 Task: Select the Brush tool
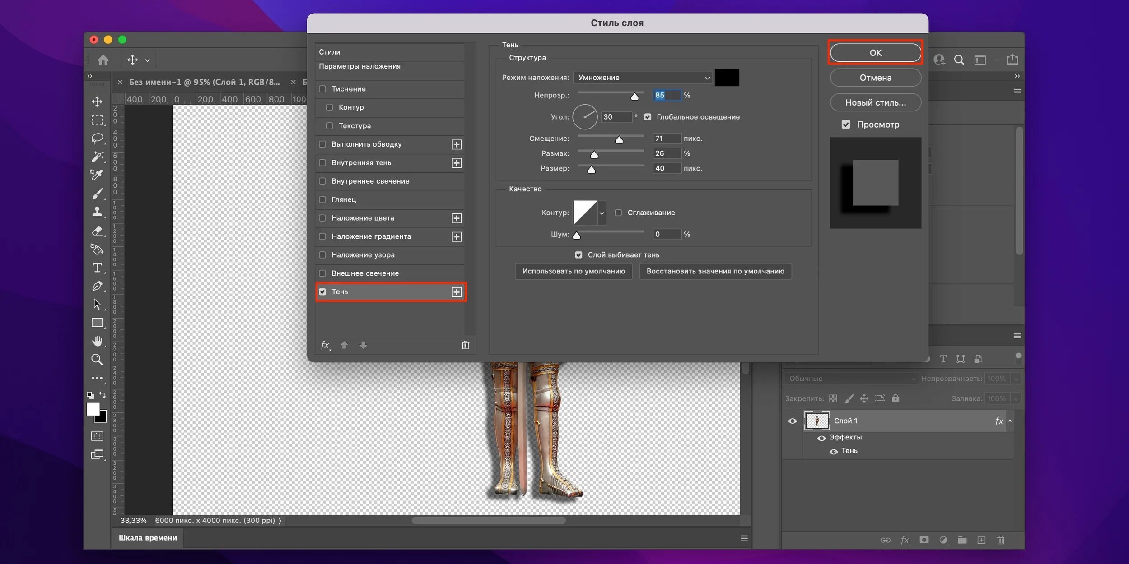pyautogui.click(x=97, y=194)
